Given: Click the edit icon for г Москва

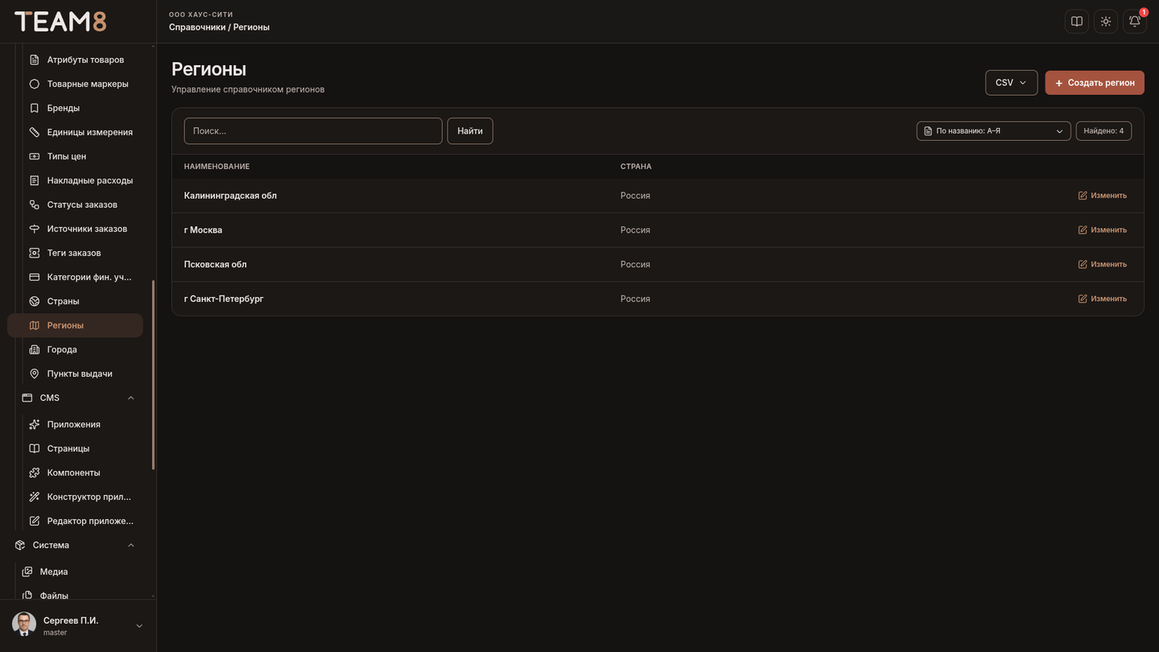Looking at the screenshot, I should [x=1083, y=230].
